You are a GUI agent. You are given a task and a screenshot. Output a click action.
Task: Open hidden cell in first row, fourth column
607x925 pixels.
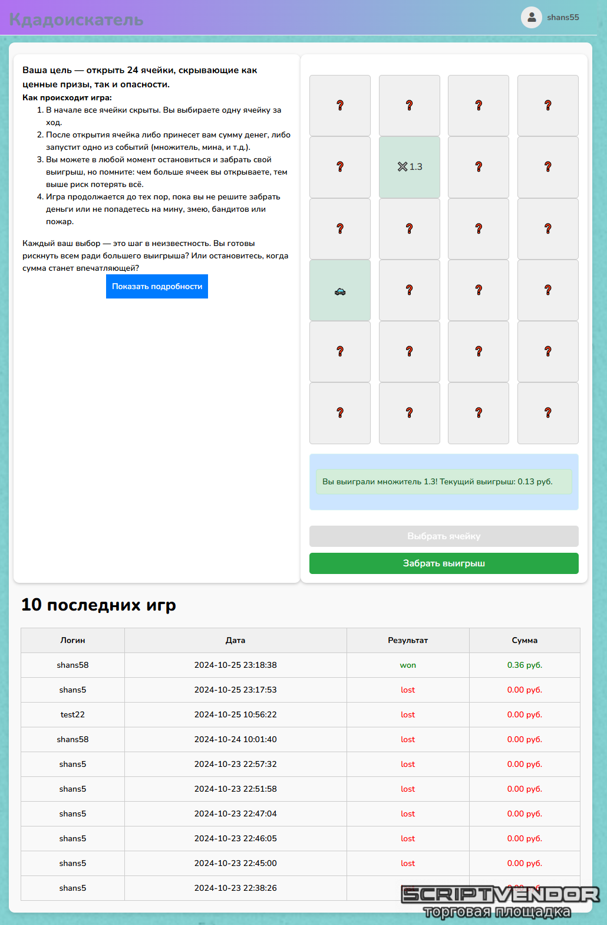(548, 106)
